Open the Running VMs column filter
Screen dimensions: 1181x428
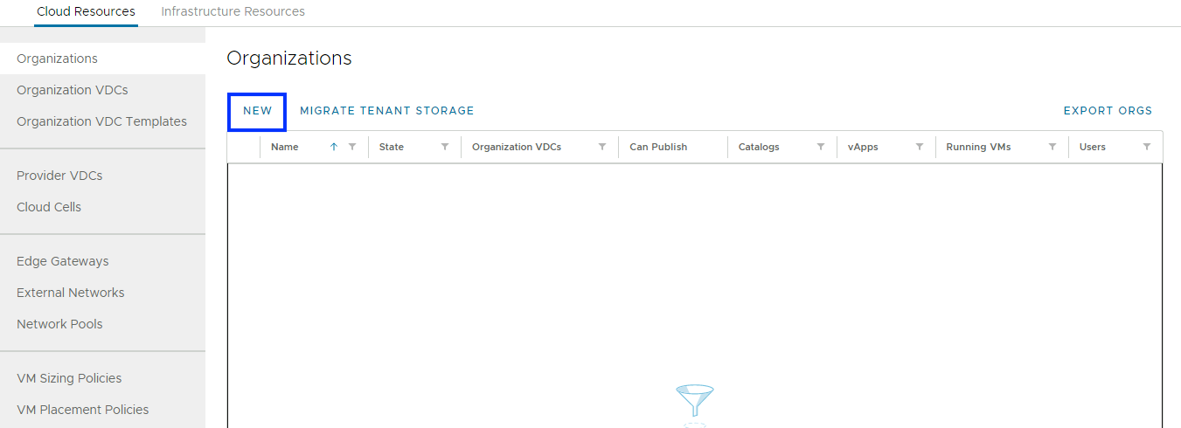pyautogui.click(x=1052, y=147)
